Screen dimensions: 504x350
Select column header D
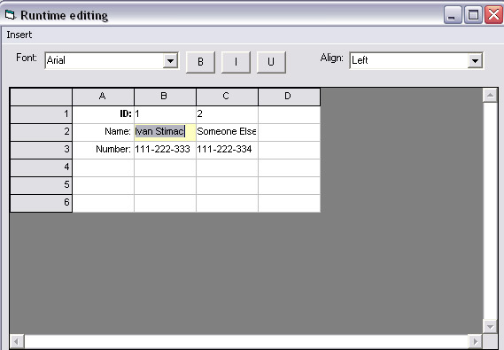coord(289,97)
